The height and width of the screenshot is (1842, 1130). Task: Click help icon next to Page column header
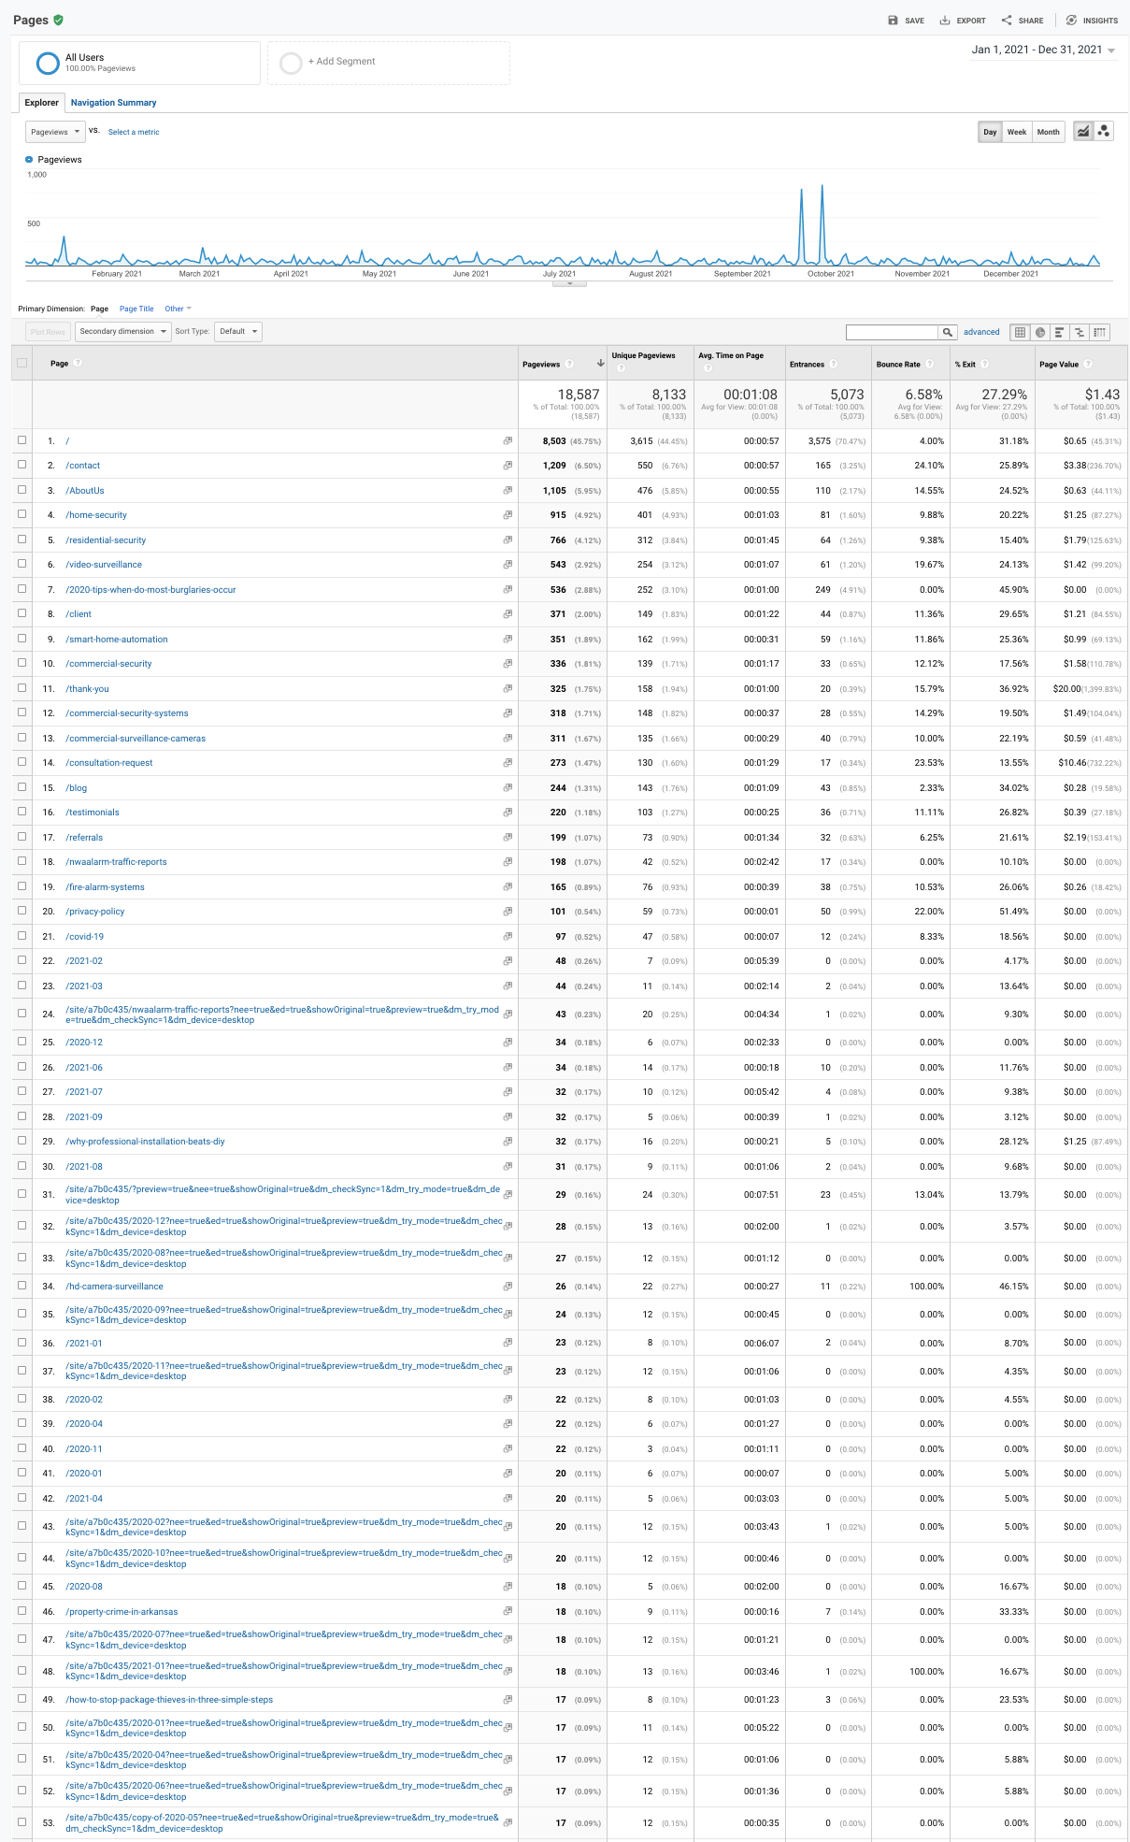(78, 363)
